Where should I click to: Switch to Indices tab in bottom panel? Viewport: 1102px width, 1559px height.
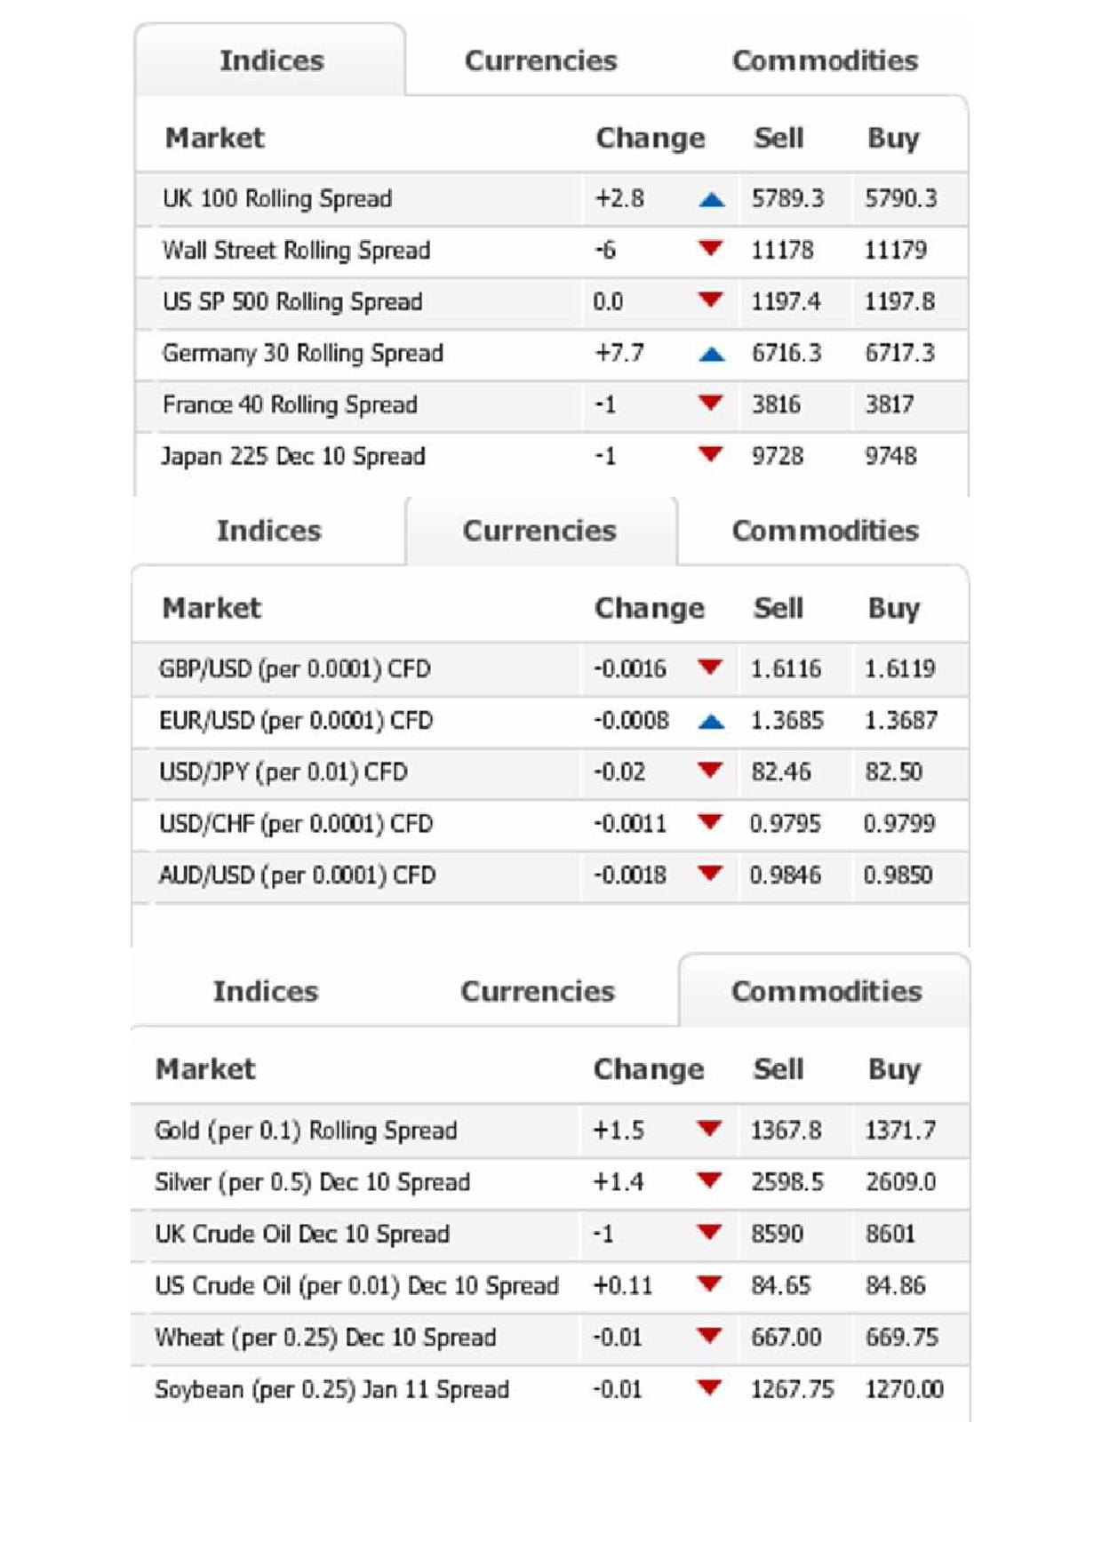point(265,991)
